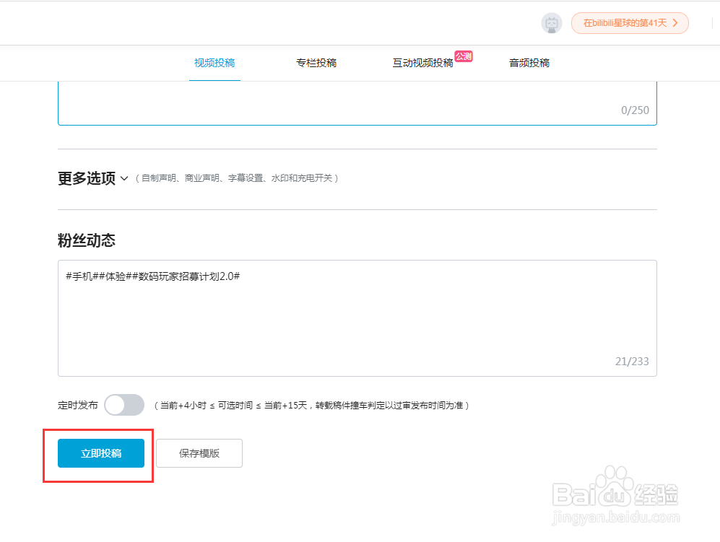Viewport: 720px width, 542px height.
Task: Open the 音频投稿 tab
Action: point(529,63)
